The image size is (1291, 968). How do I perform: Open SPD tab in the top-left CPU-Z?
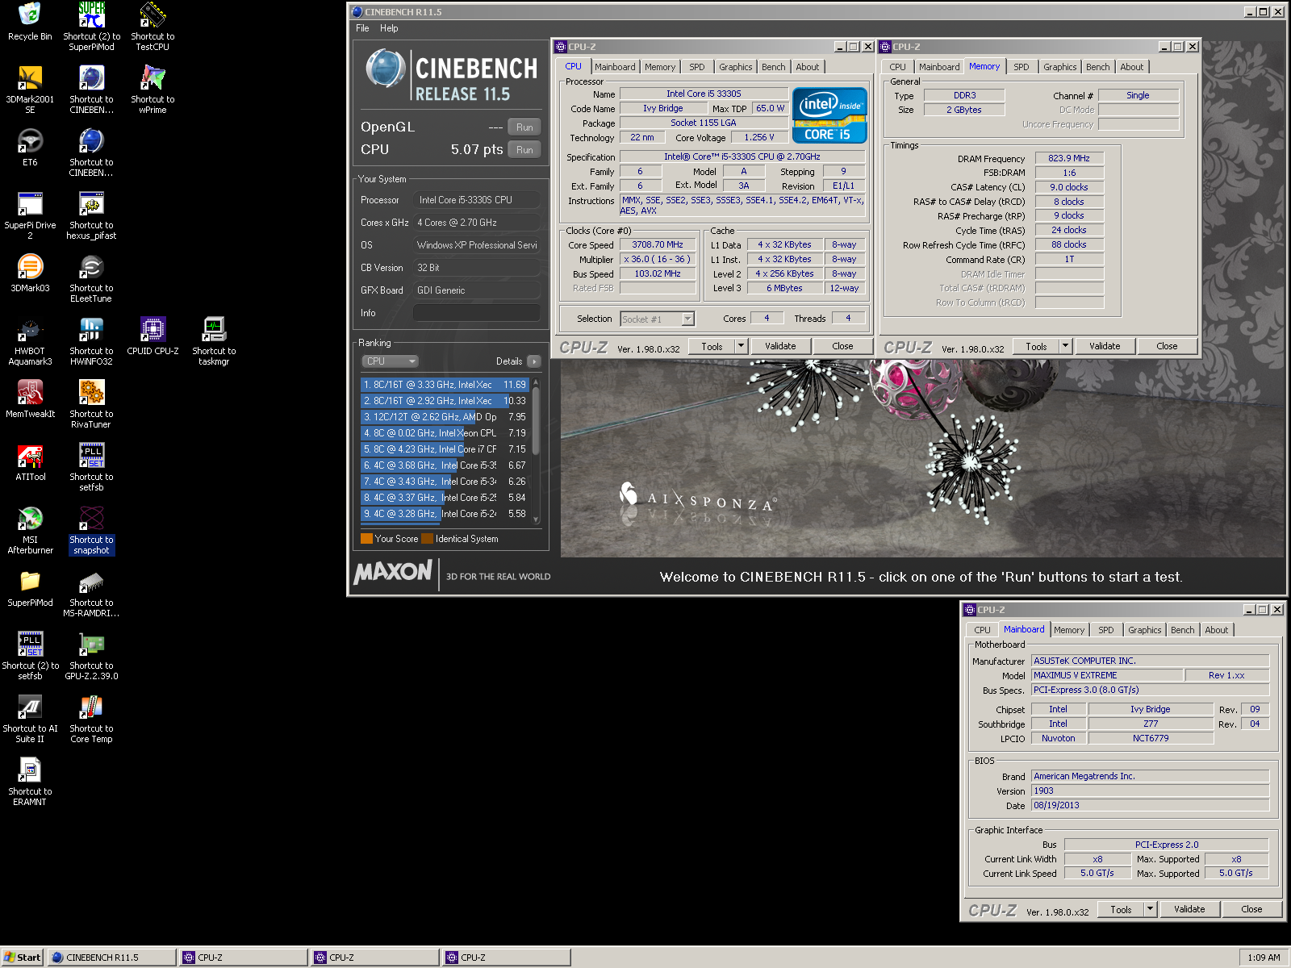(x=697, y=67)
